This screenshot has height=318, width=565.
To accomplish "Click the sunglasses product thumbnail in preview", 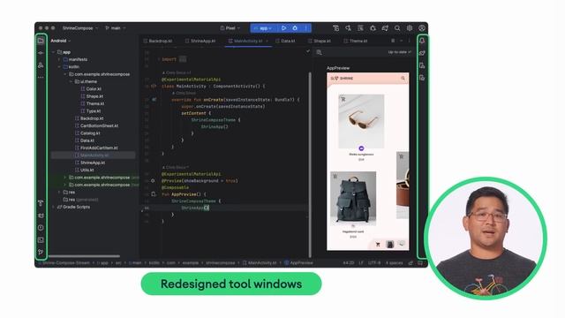I will (x=361, y=121).
